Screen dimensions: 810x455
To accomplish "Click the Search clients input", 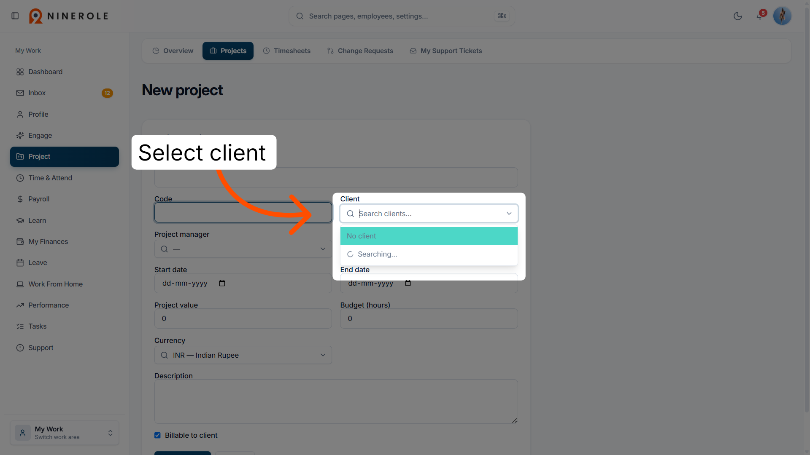I will pyautogui.click(x=429, y=214).
